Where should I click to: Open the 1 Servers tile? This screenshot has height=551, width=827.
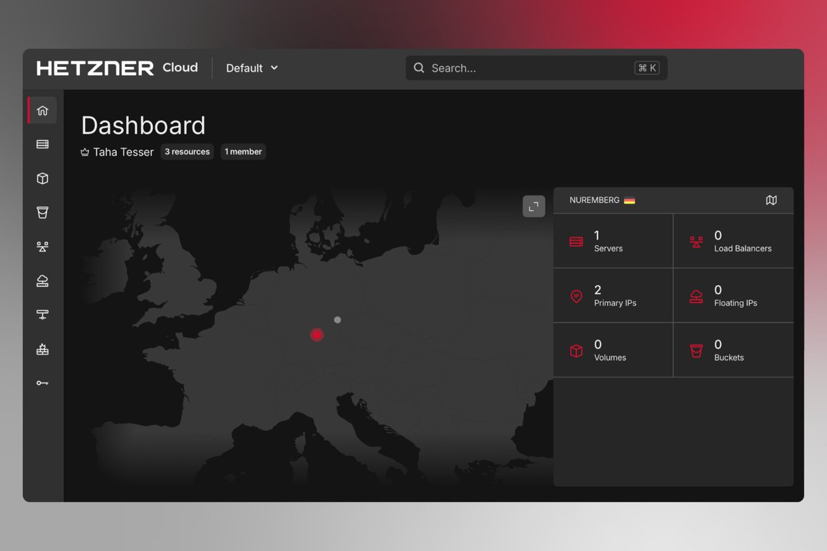point(613,241)
